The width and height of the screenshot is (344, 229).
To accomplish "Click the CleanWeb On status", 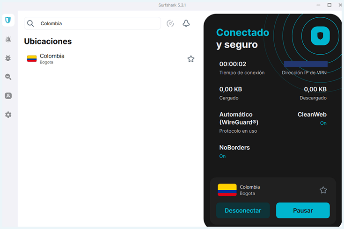I will pos(323,123).
